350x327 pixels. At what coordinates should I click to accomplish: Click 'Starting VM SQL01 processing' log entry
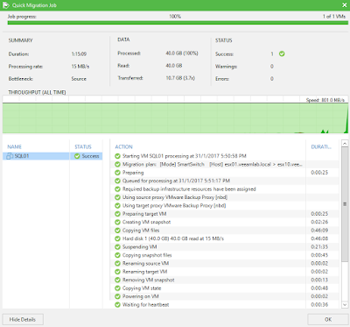tap(185, 156)
